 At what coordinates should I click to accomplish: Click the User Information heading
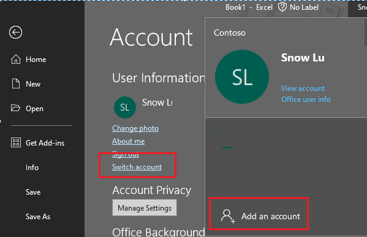click(159, 78)
